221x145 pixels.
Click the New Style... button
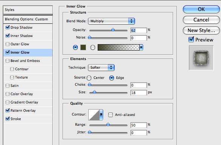click(x=201, y=30)
